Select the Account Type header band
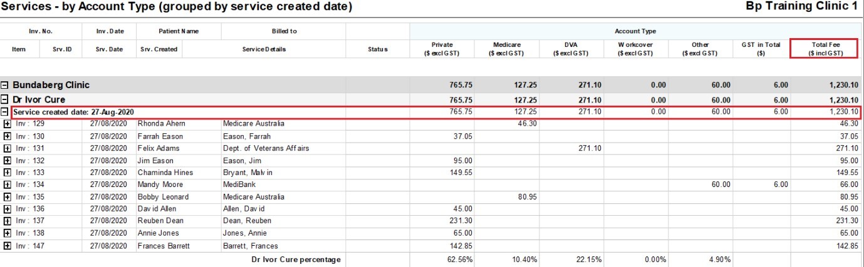864x267 pixels. [635, 31]
